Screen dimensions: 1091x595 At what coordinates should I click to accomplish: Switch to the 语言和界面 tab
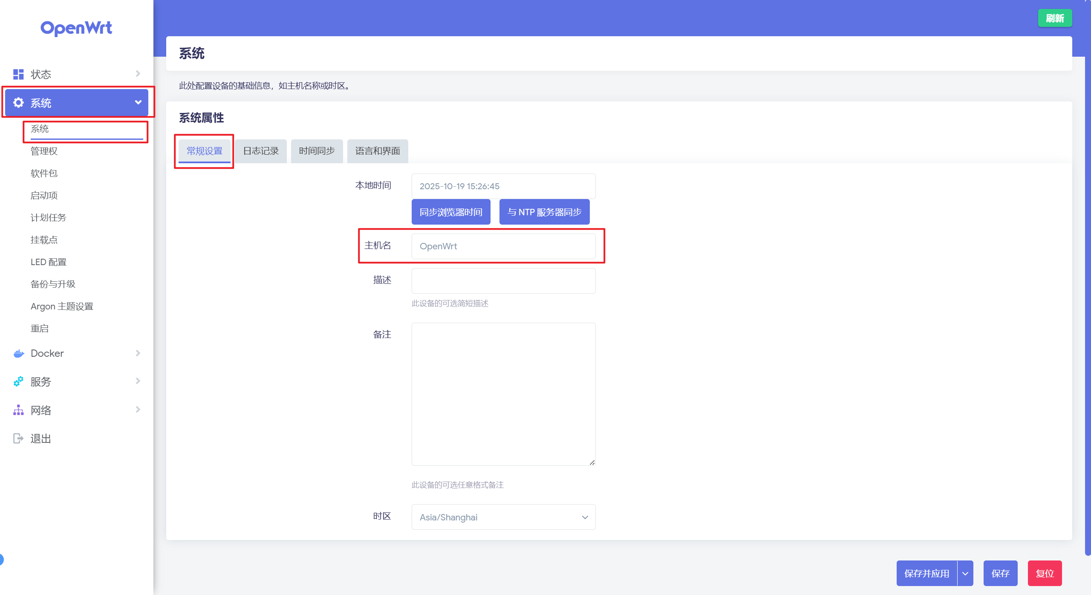click(x=377, y=151)
